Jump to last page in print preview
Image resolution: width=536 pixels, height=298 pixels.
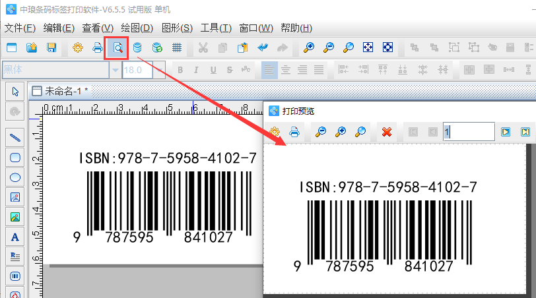tap(525, 132)
